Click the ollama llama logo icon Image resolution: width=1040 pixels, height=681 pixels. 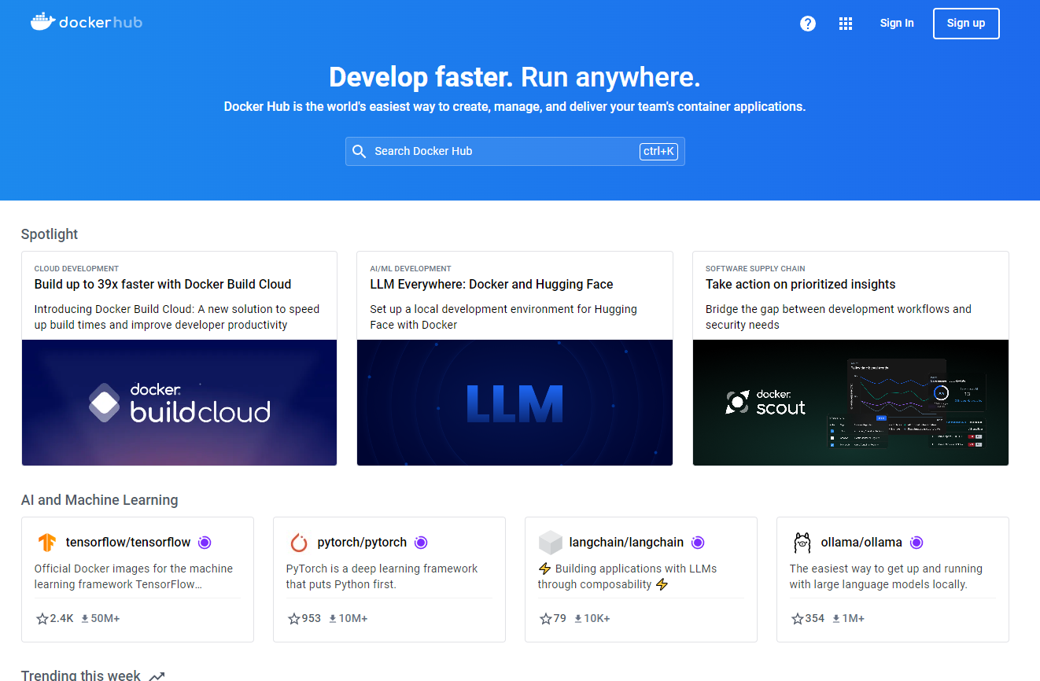[x=802, y=543]
